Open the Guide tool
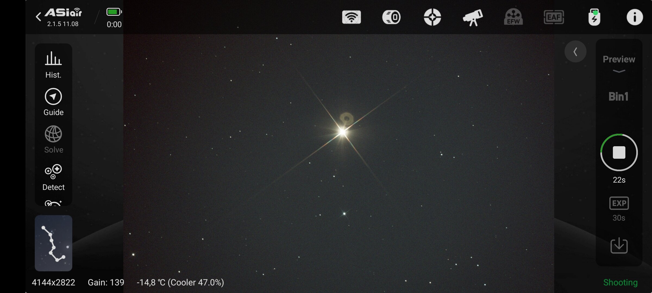This screenshot has width=652, height=293. click(x=53, y=102)
